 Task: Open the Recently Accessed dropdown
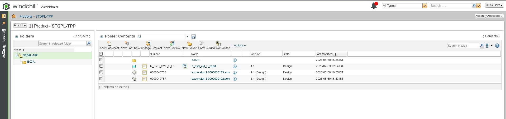(489, 16)
